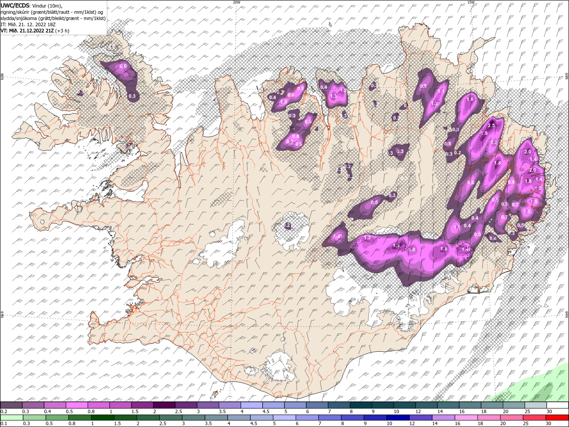
Task: Pick the 5 swatch in the green rain scale
Action: (x=284, y=418)
